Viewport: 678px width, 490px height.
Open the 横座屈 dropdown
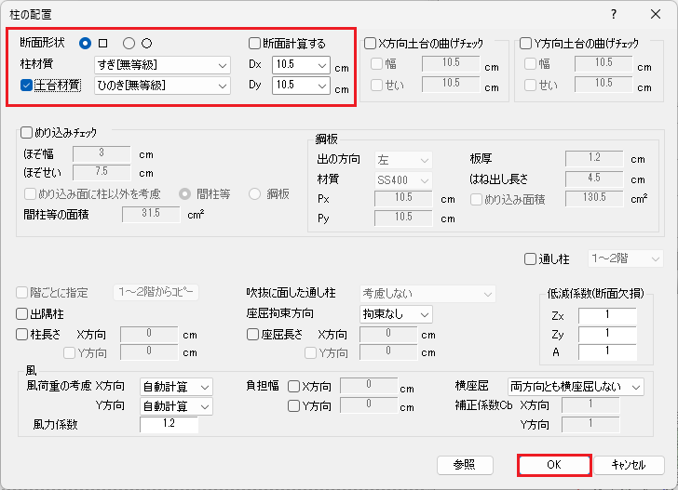[576, 386]
